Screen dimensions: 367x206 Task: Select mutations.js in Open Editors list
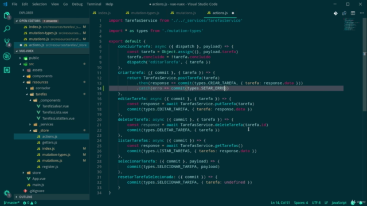[x=52, y=39]
